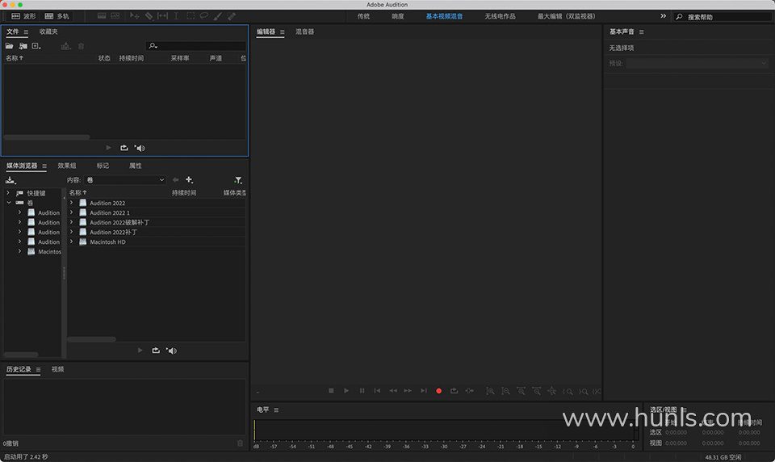
Task: Click the Play button in editor transport
Action: click(x=346, y=391)
